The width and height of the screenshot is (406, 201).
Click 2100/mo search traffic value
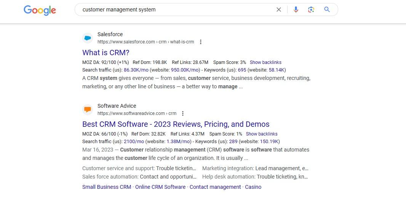134,142
